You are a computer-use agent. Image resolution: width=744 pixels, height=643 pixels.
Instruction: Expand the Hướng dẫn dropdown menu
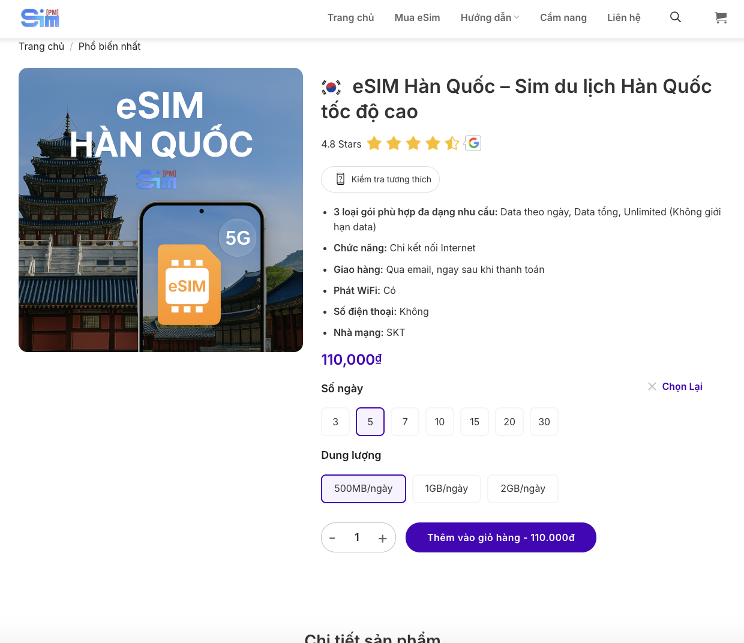pyautogui.click(x=490, y=17)
